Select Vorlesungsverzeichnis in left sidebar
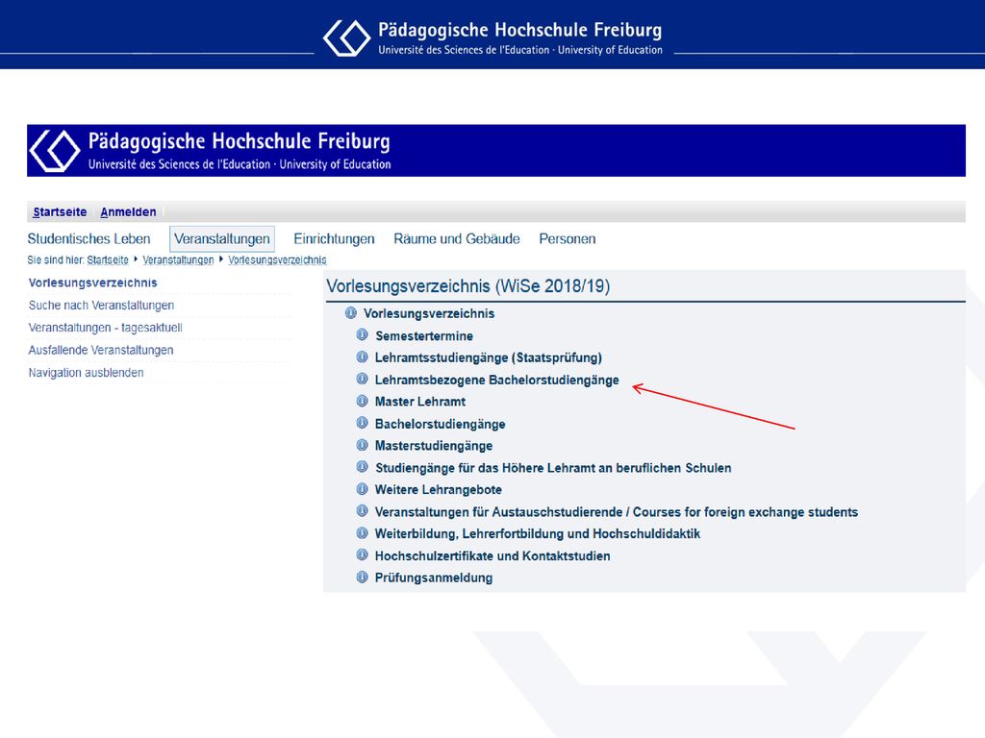 click(x=93, y=283)
